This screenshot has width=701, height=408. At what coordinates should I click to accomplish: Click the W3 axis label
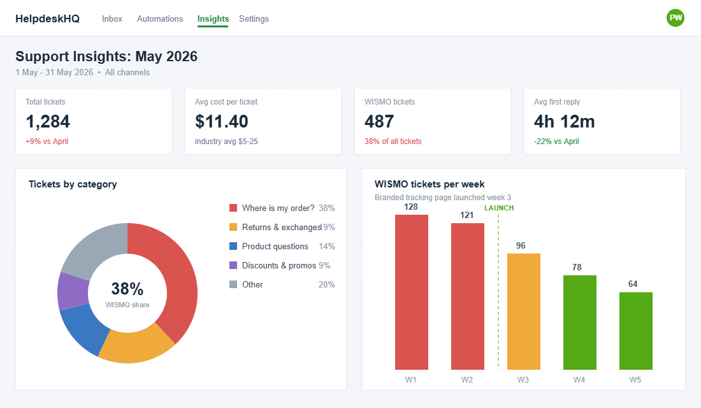523,380
